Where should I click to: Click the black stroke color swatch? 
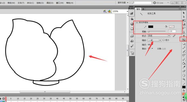click(x=151, y=27)
